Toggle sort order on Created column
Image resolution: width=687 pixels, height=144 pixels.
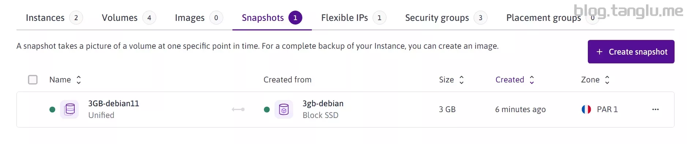click(x=532, y=80)
